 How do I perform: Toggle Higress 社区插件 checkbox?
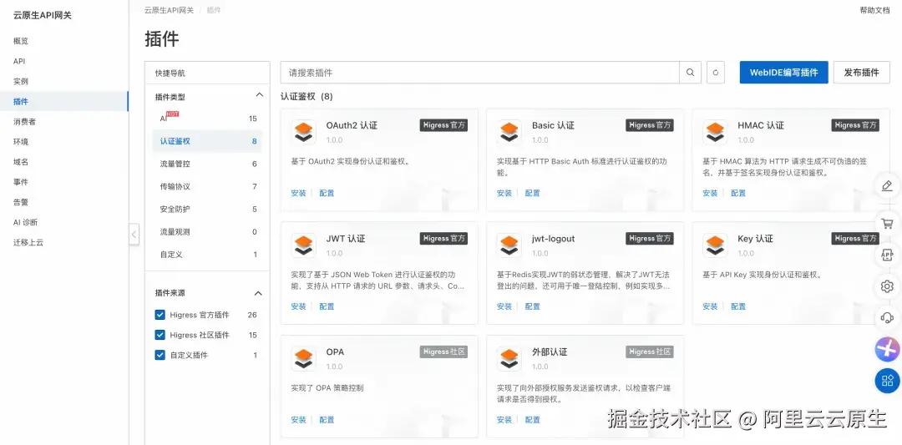pos(160,335)
